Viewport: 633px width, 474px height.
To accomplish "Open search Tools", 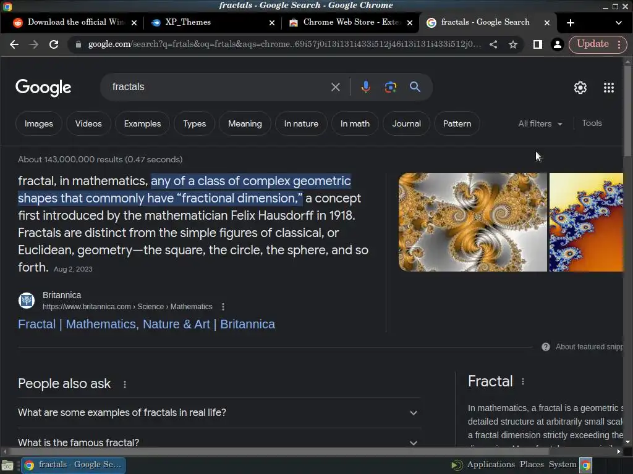I will click(592, 123).
